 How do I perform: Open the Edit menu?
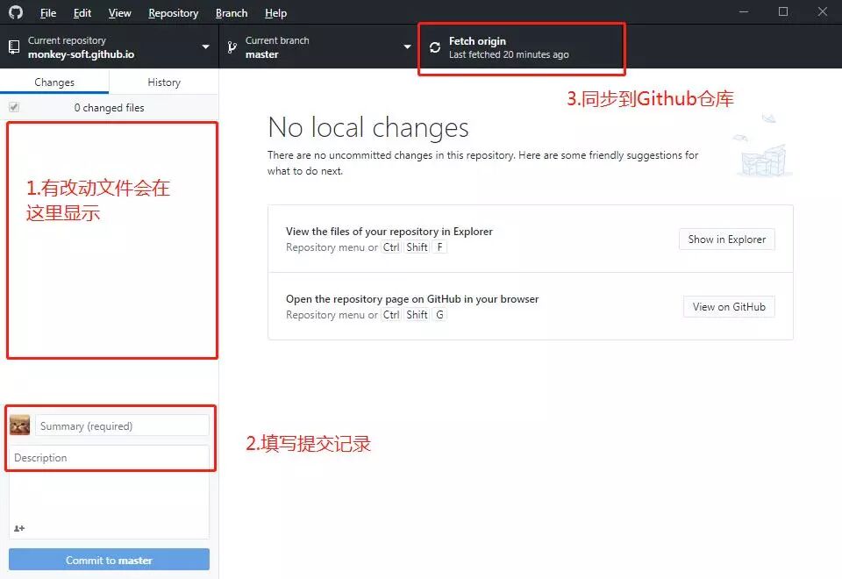[82, 13]
